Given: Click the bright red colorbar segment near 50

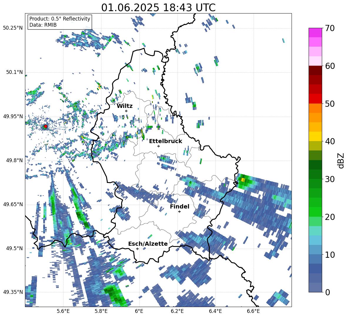Looking at the screenshot, I should click(315, 99).
